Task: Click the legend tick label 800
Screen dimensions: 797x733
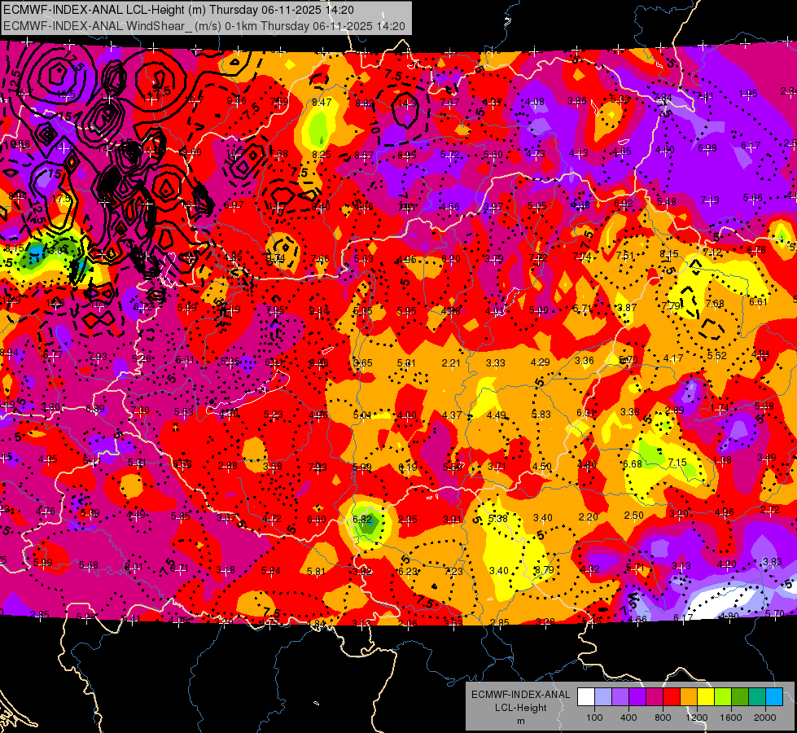Action: [663, 718]
